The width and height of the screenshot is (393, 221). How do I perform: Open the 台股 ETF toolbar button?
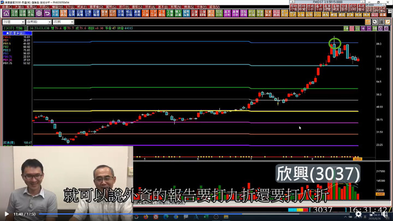pos(88,13)
